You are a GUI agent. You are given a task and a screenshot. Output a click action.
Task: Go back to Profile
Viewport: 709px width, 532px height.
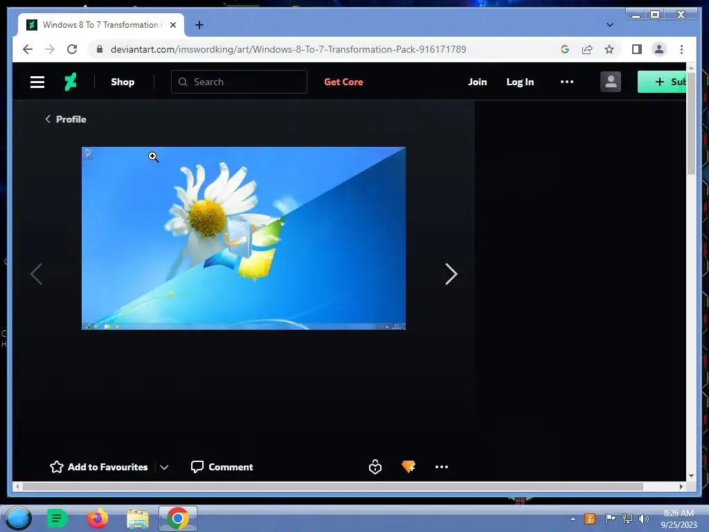(x=66, y=119)
